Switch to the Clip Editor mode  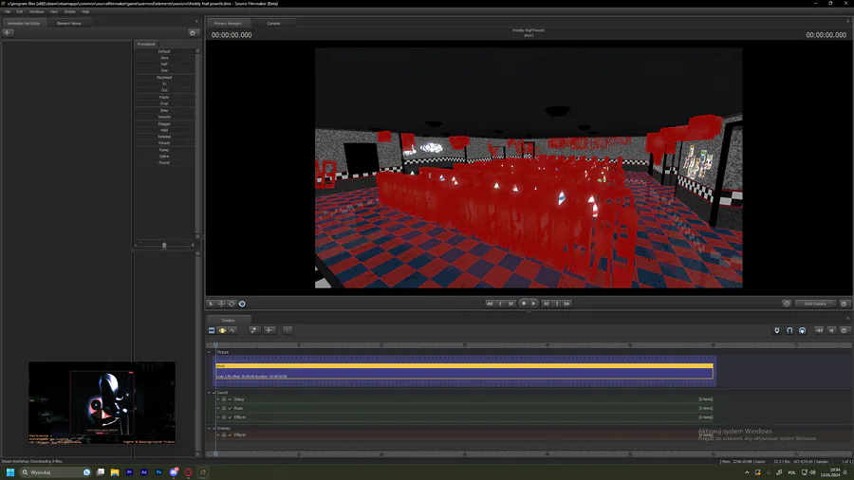[212, 330]
